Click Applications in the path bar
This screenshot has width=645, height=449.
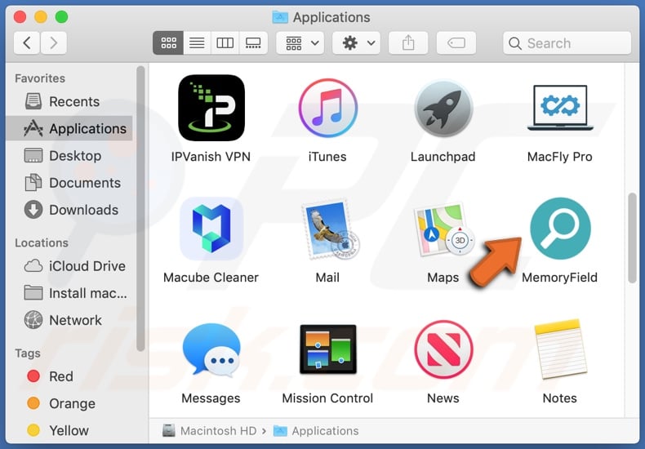coord(316,431)
